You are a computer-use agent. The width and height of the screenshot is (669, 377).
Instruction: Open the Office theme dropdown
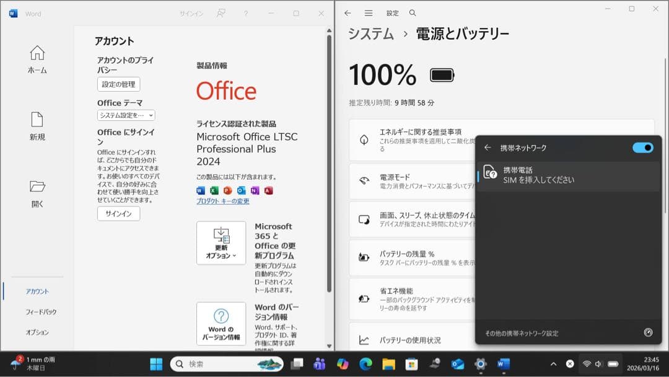[125, 115]
